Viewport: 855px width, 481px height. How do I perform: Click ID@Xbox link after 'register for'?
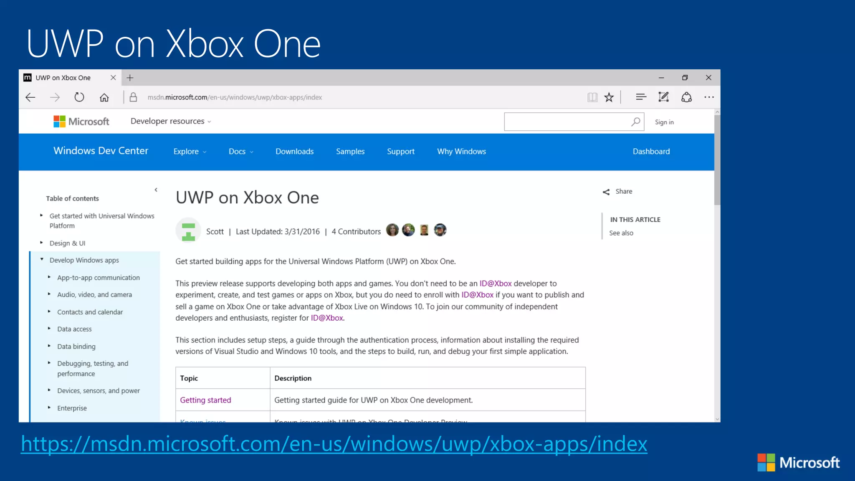(327, 318)
